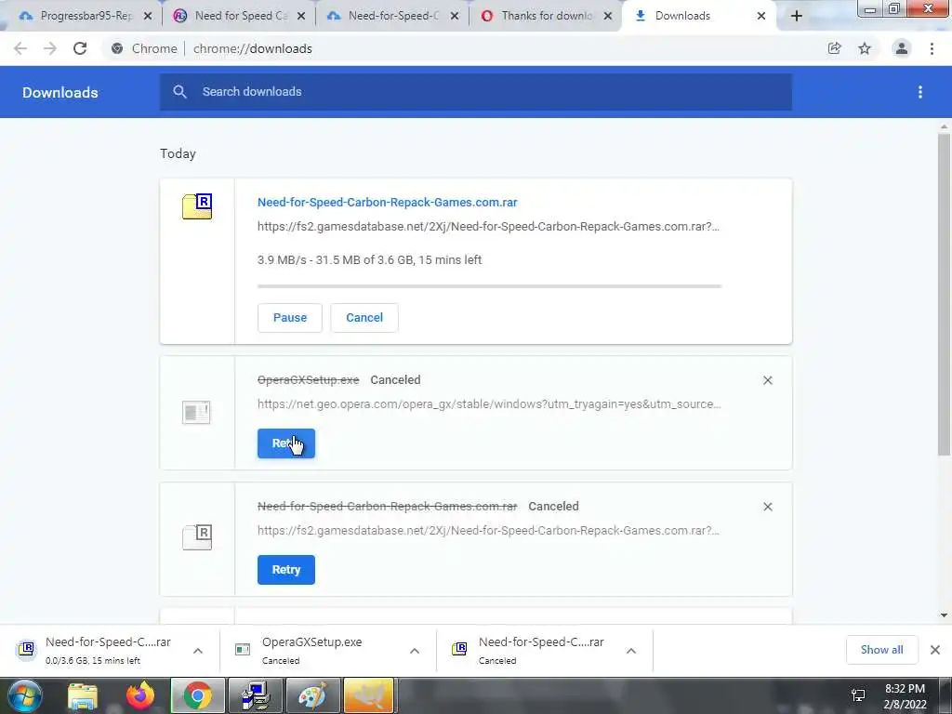The image size is (952, 714).
Task: Close the Downloads tab
Action: 761,17
